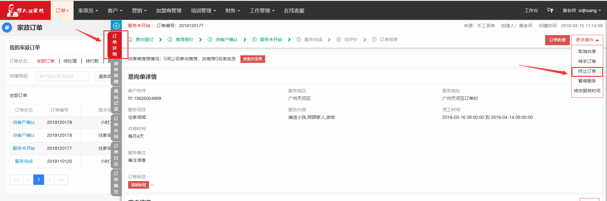Viewport: 607px width, 201px height.
Task: Open the 订单 dropdown menu
Action: click(62, 10)
